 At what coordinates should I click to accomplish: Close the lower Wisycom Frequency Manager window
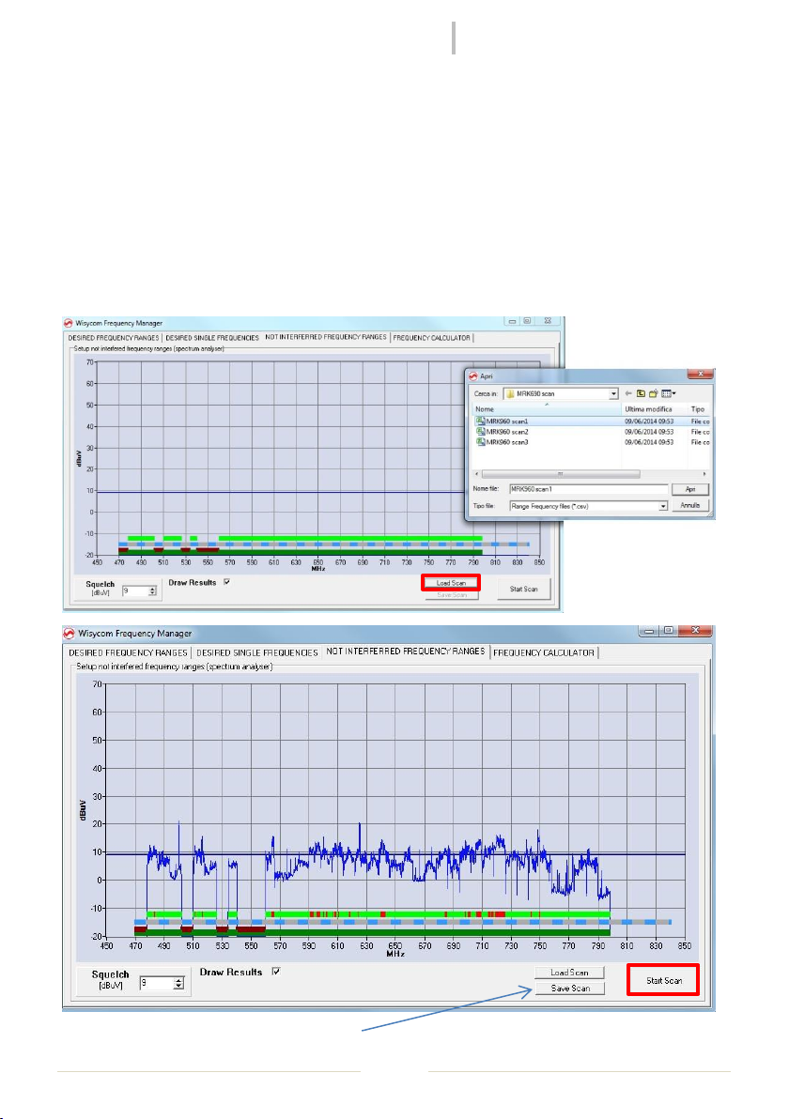695,631
